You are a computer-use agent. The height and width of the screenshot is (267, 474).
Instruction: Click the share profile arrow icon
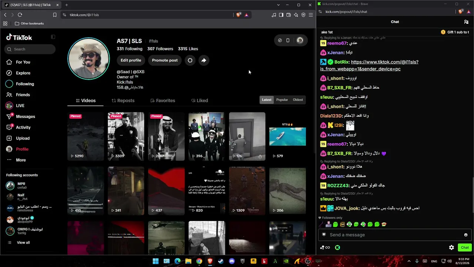(x=204, y=60)
